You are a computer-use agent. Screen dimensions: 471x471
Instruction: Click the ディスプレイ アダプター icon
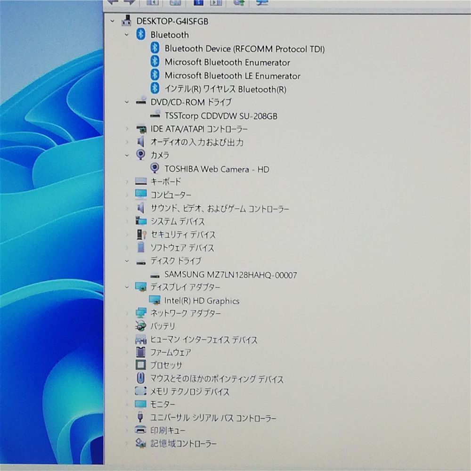click(140, 287)
